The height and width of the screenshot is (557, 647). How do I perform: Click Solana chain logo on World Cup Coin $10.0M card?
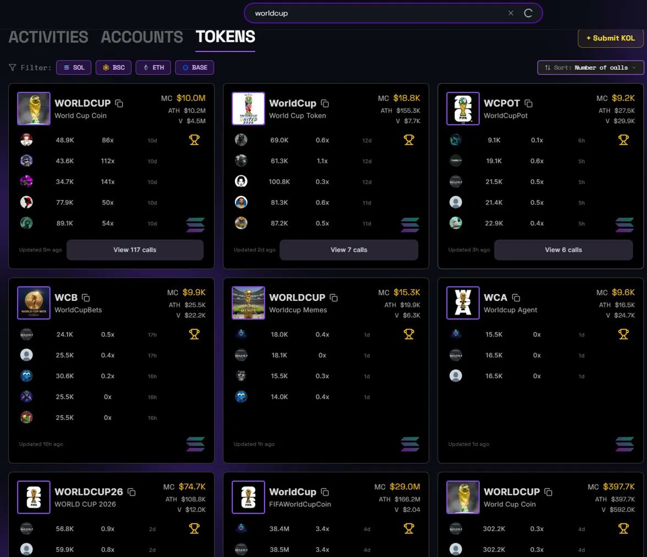pyautogui.click(x=195, y=225)
